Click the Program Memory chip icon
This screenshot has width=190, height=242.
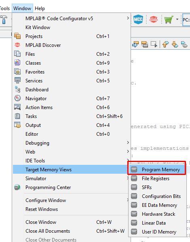[x=134, y=169]
